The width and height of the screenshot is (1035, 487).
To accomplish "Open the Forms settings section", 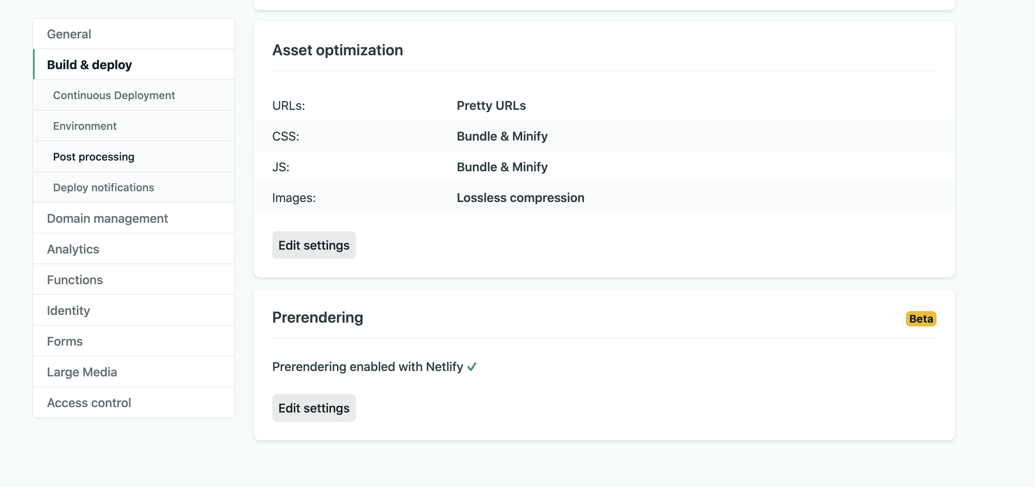I will pos(65,341).
